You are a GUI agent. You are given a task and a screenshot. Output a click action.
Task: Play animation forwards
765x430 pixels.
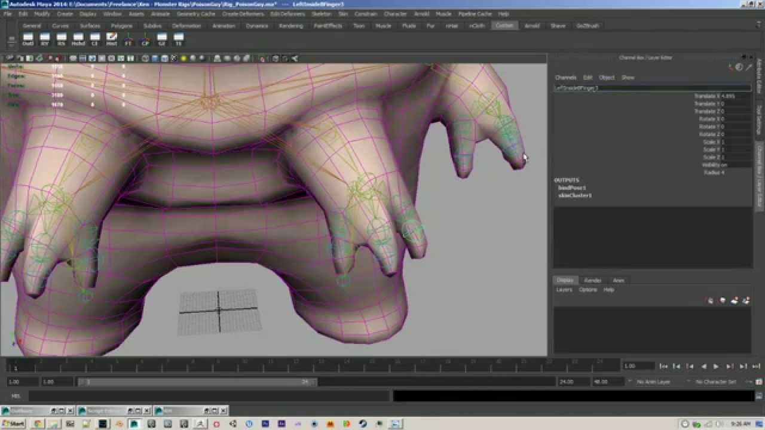(x=715, y=366)
